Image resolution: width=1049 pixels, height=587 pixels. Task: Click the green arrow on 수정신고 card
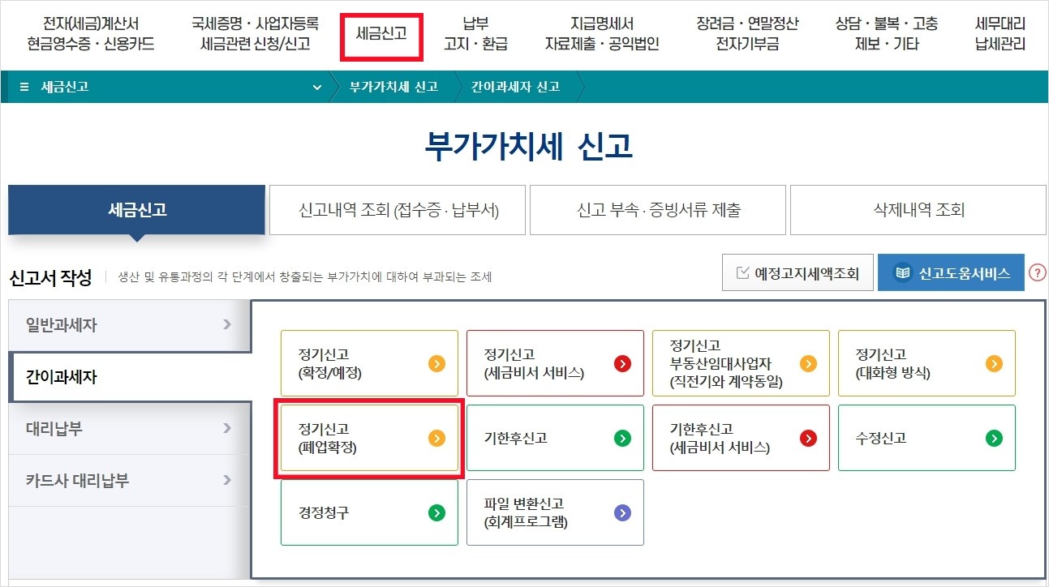(x=992, y=438)
